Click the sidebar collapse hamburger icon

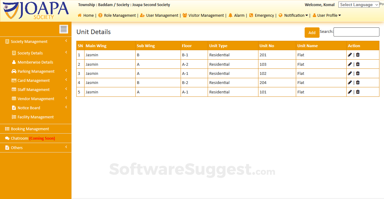coord(64,29)
